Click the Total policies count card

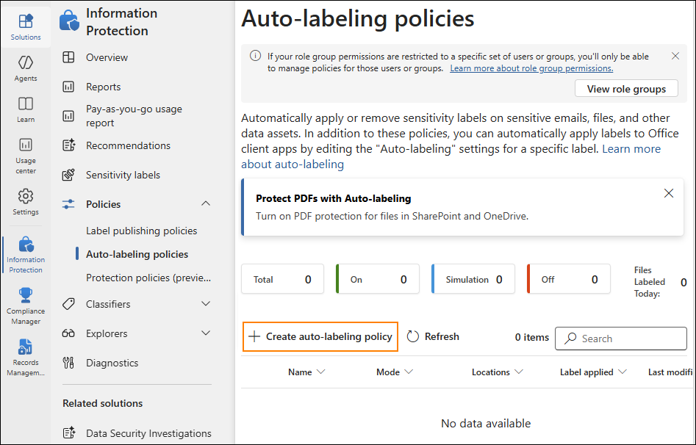(x=282, y=279)
